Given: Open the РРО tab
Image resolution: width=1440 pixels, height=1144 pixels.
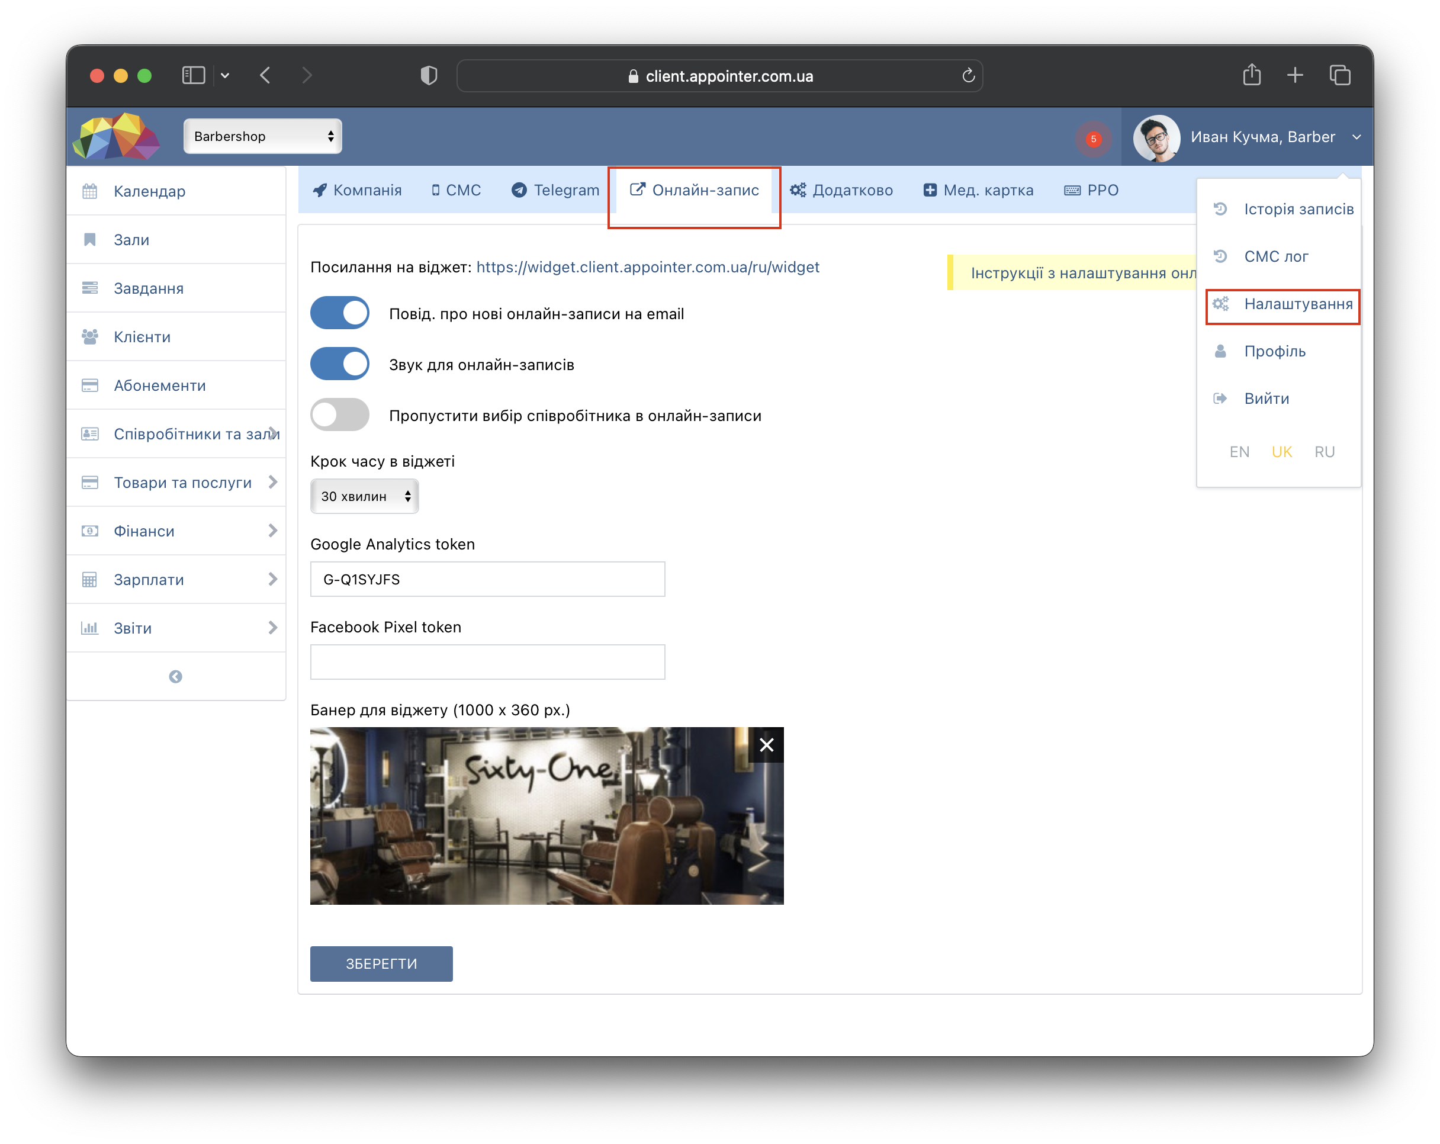Looking at the screenshot, I should pyautogui.click(x=1091, y=190).
